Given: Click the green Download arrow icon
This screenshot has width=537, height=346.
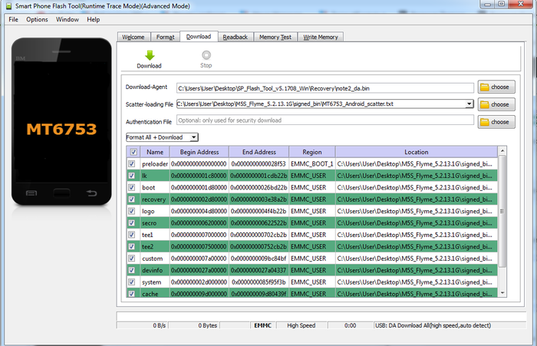Looking at the screenshot, I should [150, 55].
